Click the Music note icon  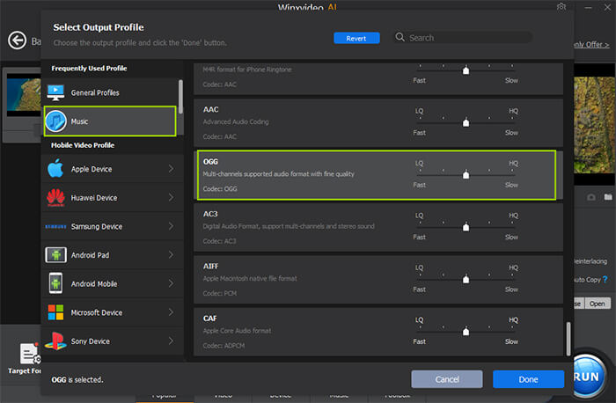coord(55,121)
